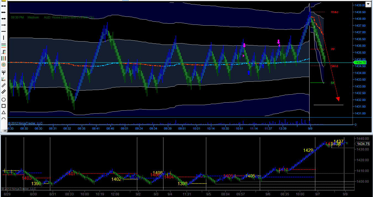Image resolution: width=373 pixels, height=197 pixels.
Task: Click the yellow 1408 label in lower chart
Action: point(158,173)
